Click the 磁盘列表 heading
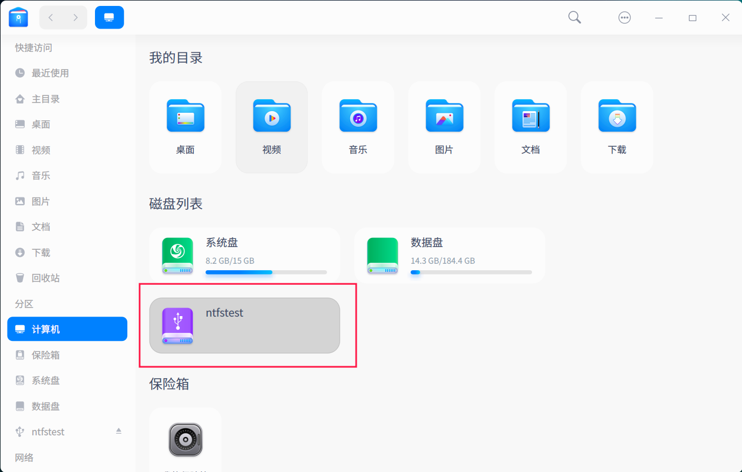 pos(176,203)
